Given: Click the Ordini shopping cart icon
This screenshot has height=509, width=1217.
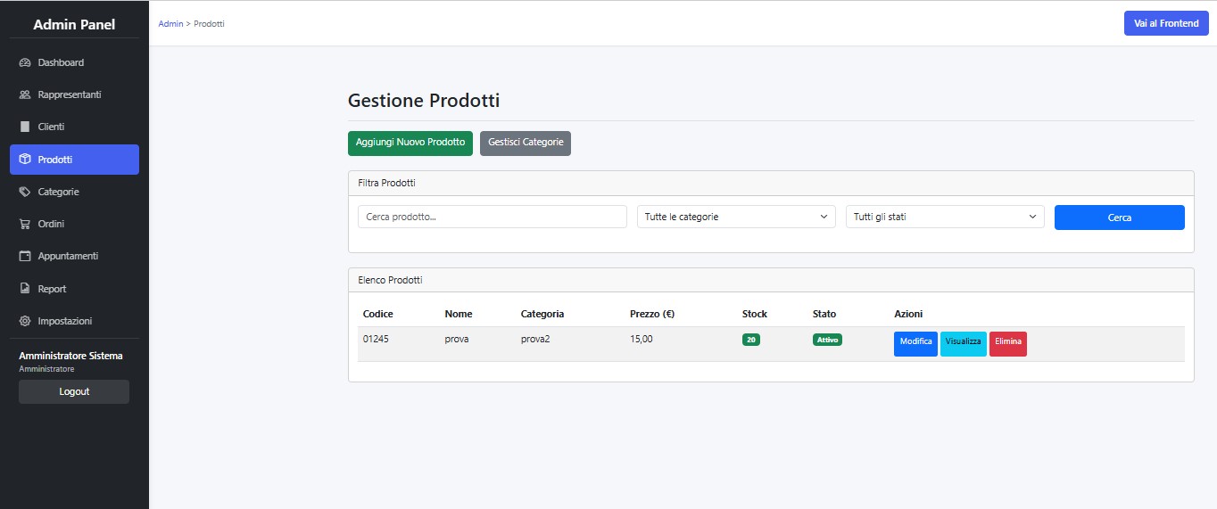Looking at the screenshot, I should 25,224.
